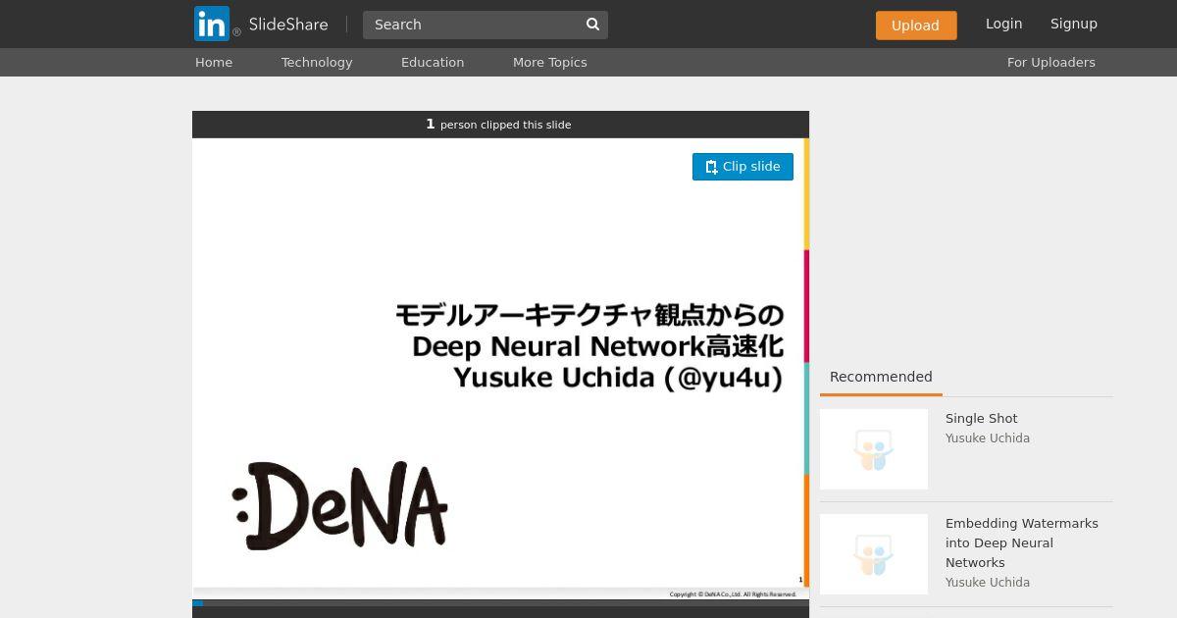The height and width of the screenshot is (618, 1177).
Task: Click the LinkedIn SlideShare logo icon
Action: pos(212,24)
